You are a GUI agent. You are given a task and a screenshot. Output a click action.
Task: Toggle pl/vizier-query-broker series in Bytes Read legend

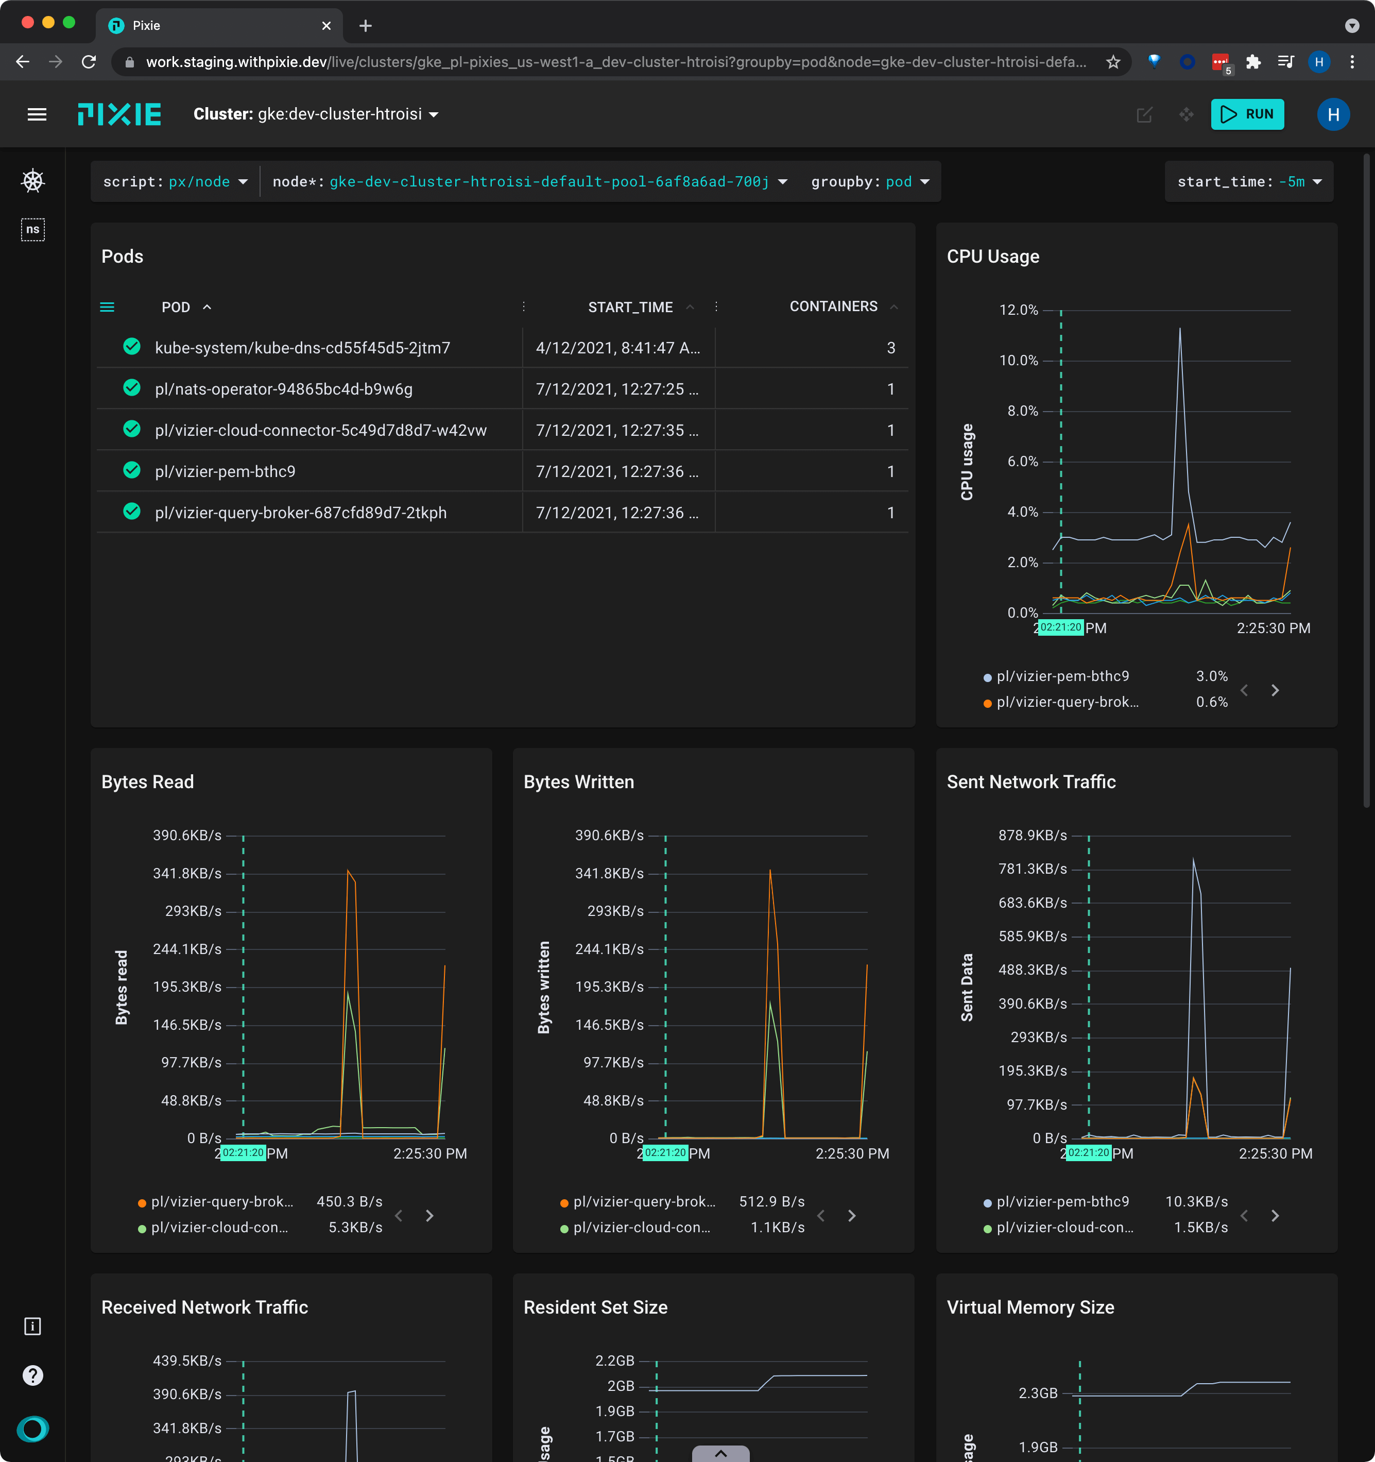[x=221, y=1202]
